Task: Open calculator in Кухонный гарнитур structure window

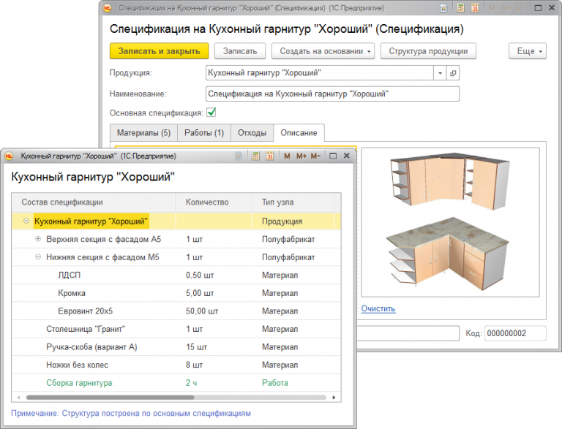Action: click(255, 156)
